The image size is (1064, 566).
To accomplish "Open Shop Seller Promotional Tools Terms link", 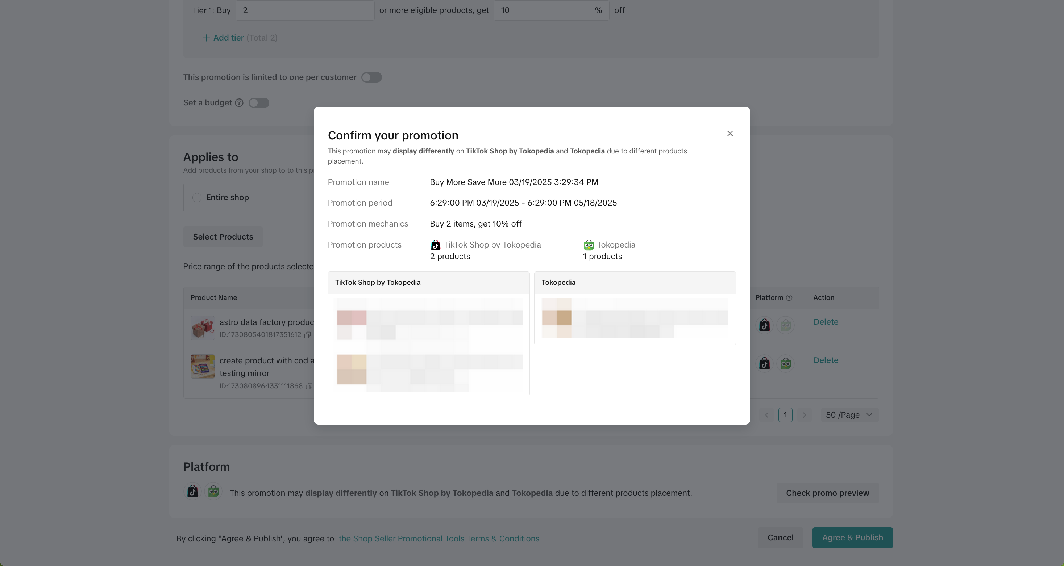I will (x=439, y=539).
